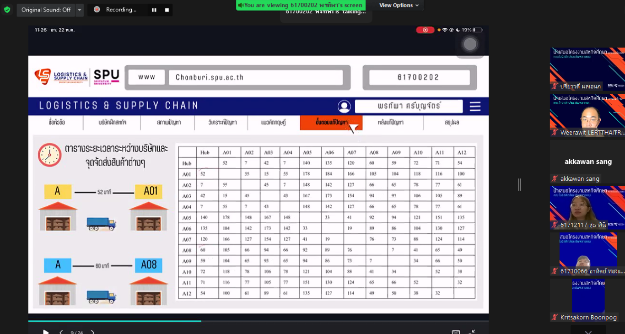Click the muted mic icon beside Weerawit
Screen dimensions: 625x334
click(x=555, y=133)
